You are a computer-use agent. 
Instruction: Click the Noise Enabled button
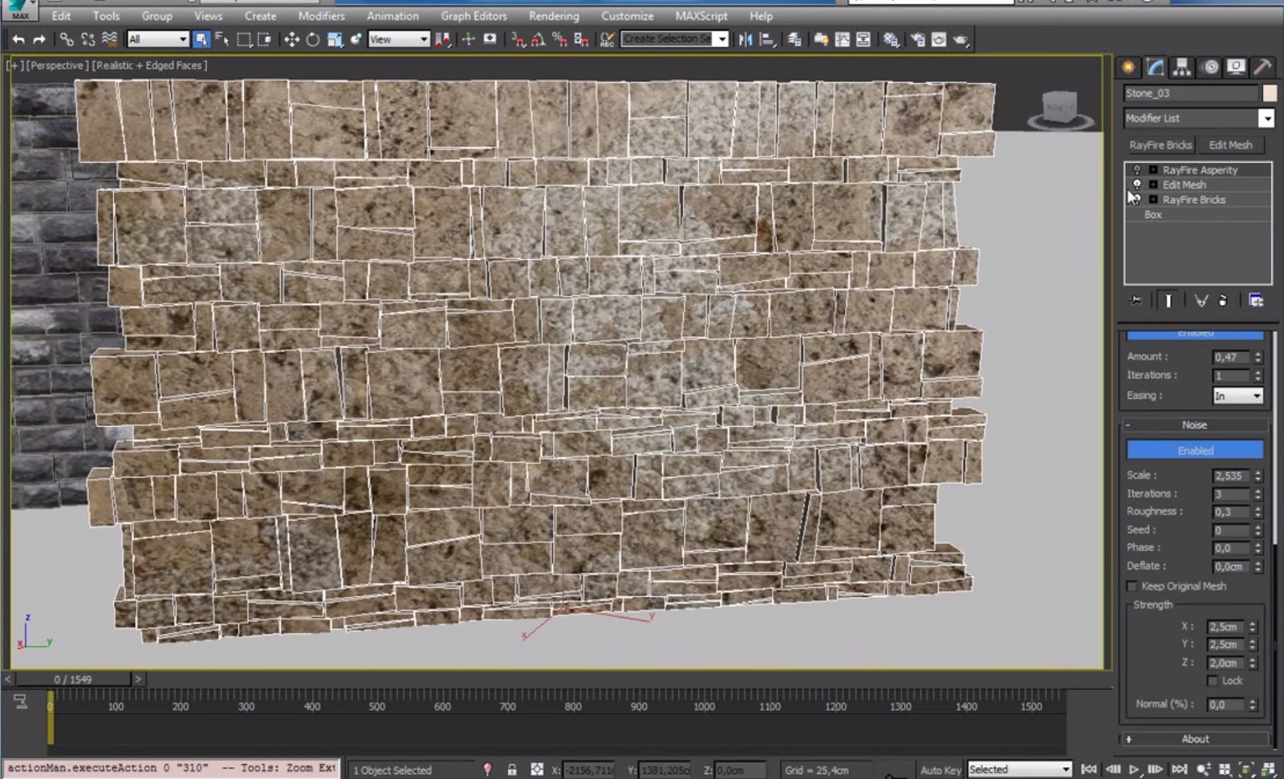click(1195, 450)
